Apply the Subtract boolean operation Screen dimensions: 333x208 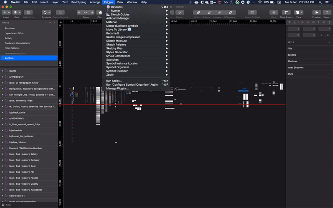(209, 12)
